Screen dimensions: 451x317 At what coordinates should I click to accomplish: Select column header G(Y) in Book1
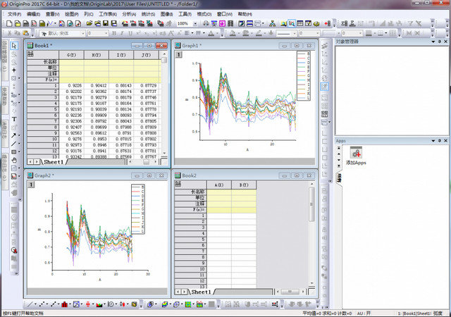(71, 55)
